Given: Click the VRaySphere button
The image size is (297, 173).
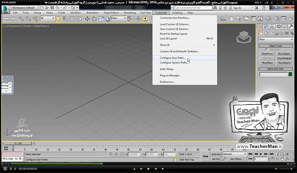Looking at the screenshot, I should click(284, 63).
